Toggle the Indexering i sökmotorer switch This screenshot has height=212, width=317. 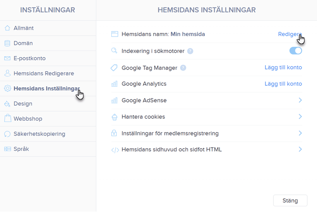[x=295, y=51]
